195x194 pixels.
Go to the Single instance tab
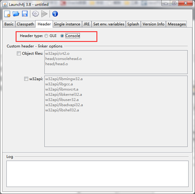click(x=67, y=24)
